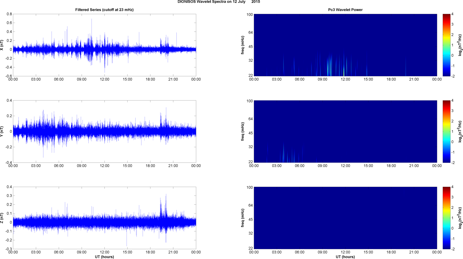Click 'freq (mHz)' label of the X spectrogram

(x=243, y=45)
